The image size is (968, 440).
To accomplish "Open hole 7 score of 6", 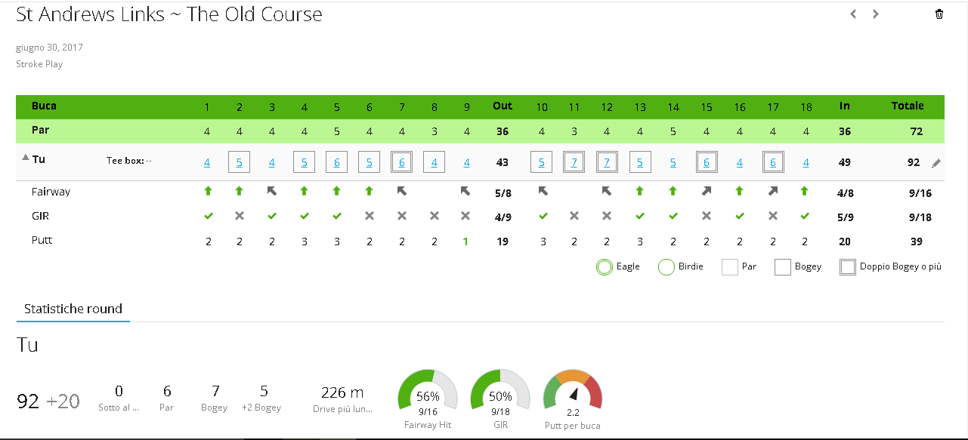I will coord(402,162).
